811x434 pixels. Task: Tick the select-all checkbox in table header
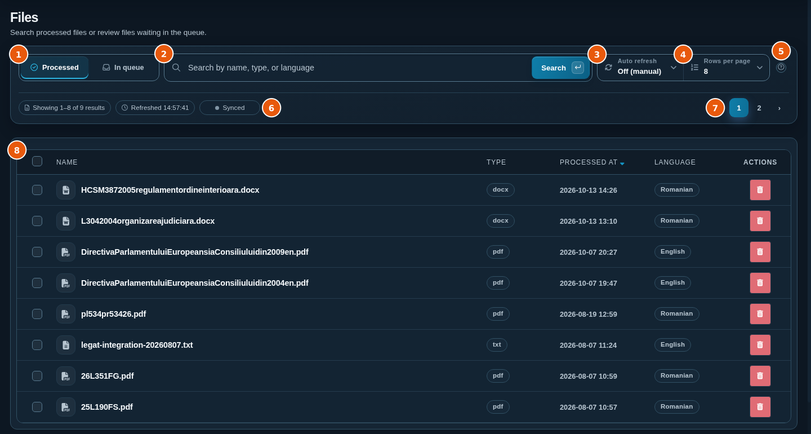click(x=37, y=161)
